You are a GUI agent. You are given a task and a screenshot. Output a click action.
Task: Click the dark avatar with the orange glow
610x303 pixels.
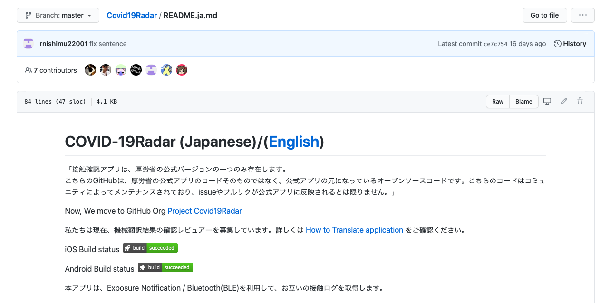coord(90,70)
